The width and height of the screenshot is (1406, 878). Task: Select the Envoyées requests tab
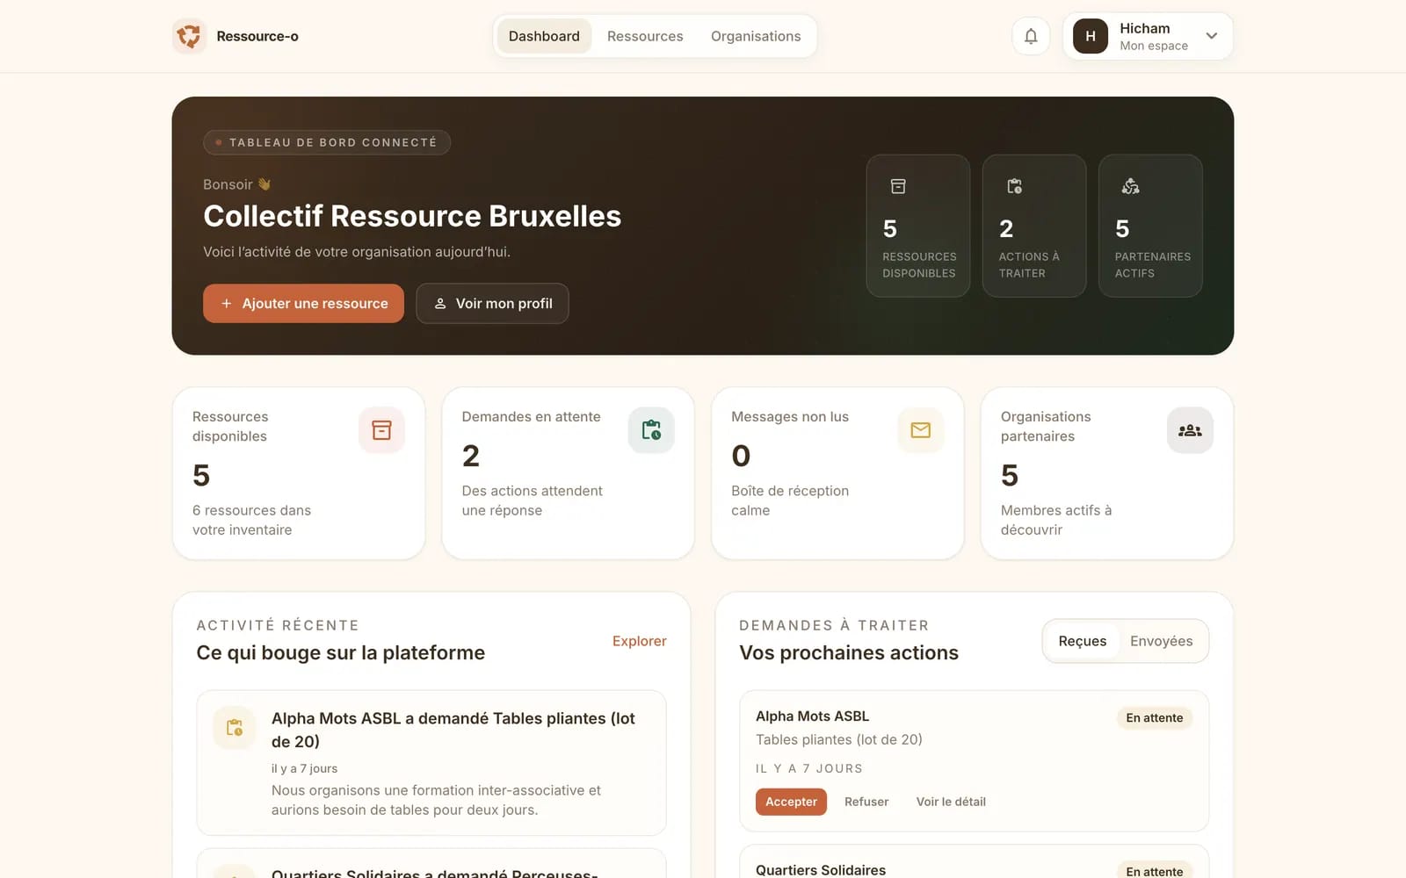click(1161, 641)
